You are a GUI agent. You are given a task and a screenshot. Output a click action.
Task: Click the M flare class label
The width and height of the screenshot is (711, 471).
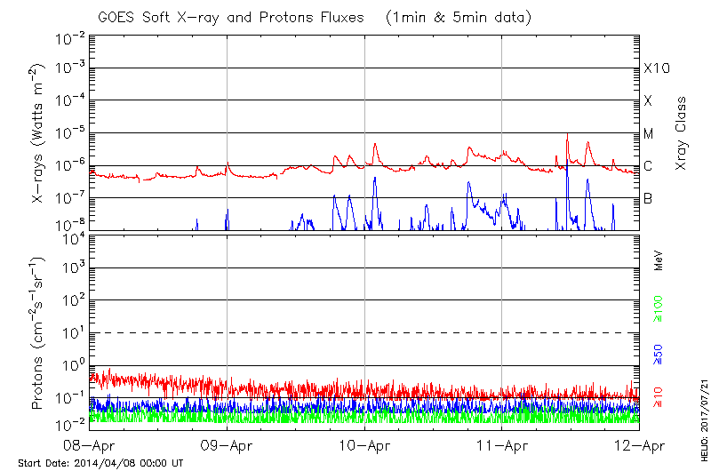point(649,134)
